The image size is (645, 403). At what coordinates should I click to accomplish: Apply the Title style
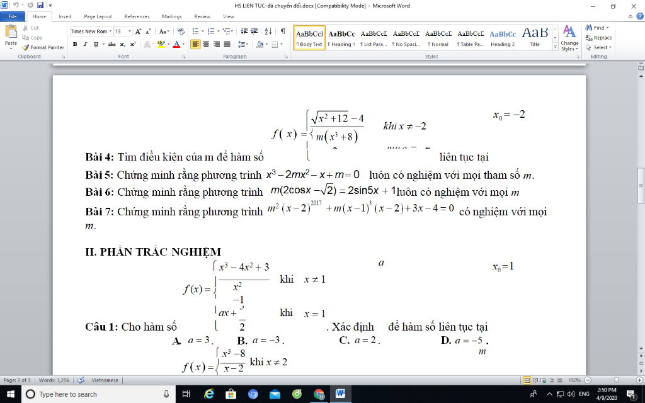click(x=535, y=38)
